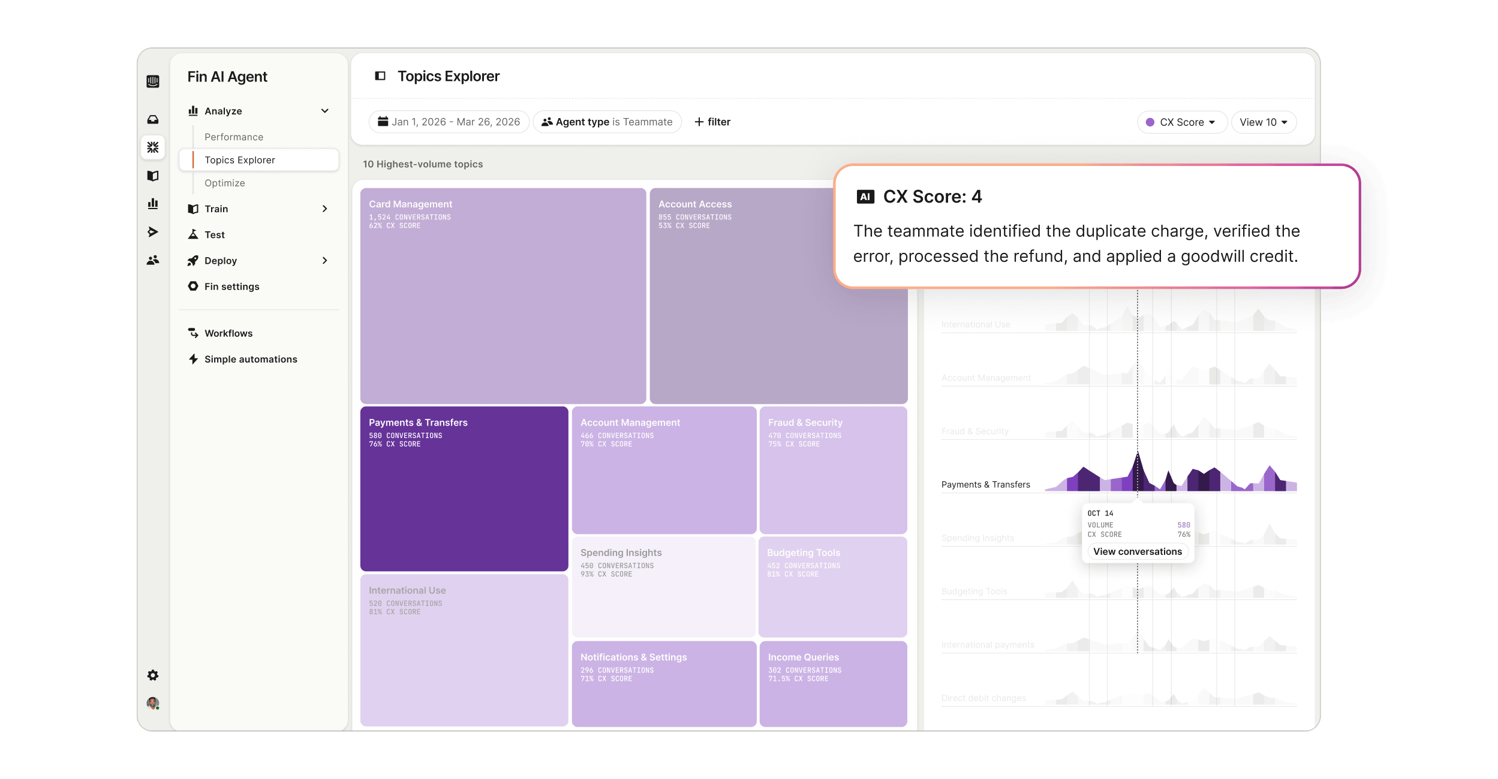Open the Reports bar chart icon
The width and height of the screenshot is (1498, 779).
coord(153,204)
